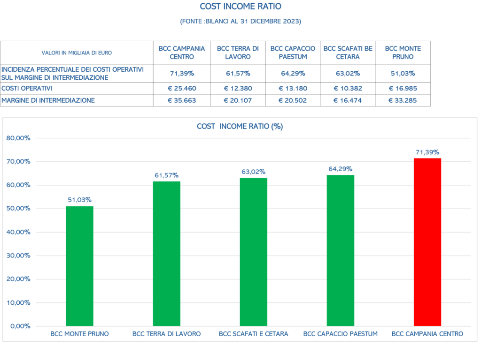This screenshot has width=481, height=346.
Task: Click the € 16.474 intermediation margin cell
Action: 348,100
